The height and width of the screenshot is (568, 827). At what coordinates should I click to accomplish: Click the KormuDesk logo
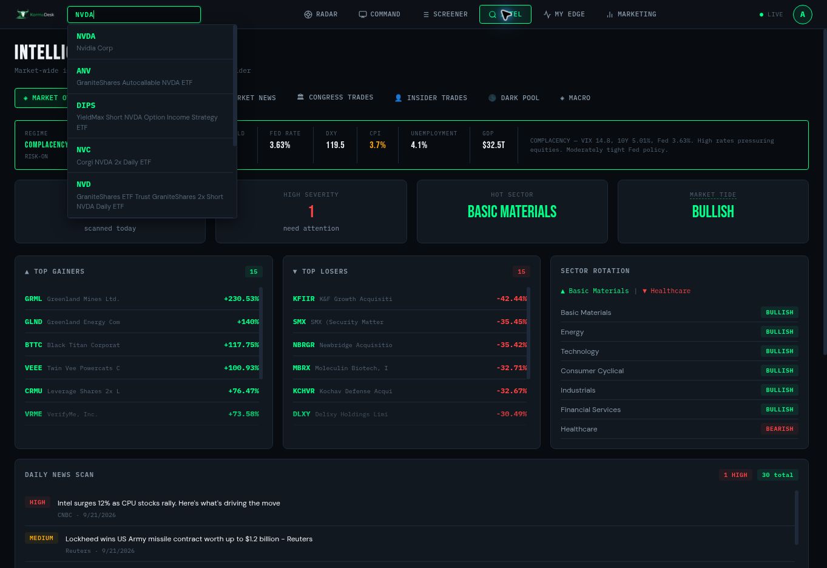(x=35, y=15)
